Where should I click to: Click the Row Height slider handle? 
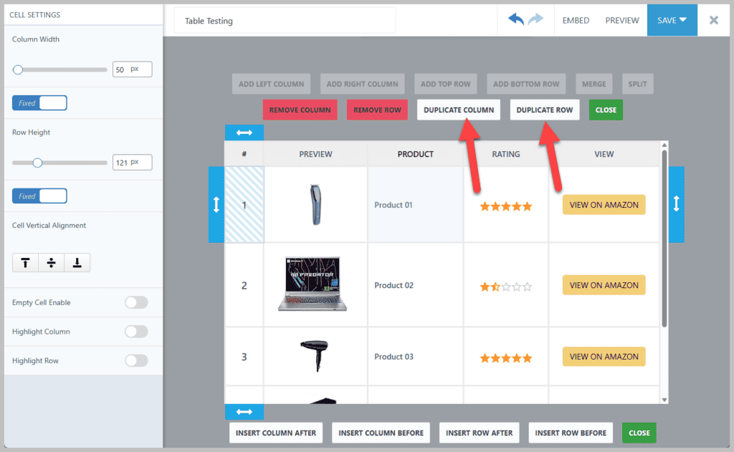click(x=37, y=163)
